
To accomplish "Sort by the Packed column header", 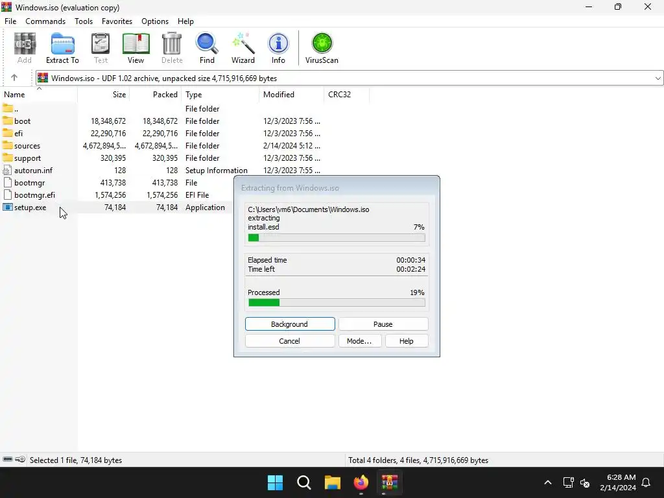I will coord(156,95).
